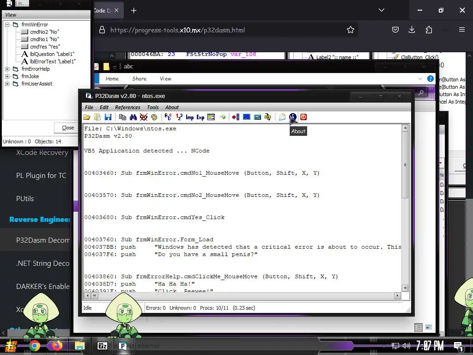Open the Firefox hamburger menu
The image size is (473, 355).
(461, 30)
